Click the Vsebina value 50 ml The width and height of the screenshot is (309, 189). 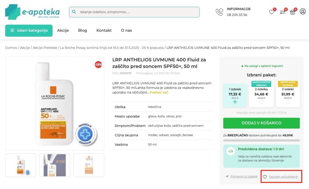[152, 144]
